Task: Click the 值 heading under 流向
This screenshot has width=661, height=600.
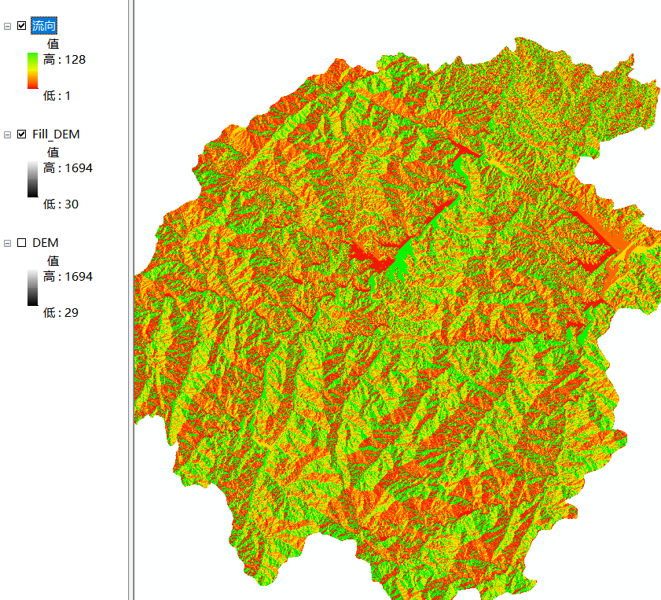Action: (x=53, y=44)
